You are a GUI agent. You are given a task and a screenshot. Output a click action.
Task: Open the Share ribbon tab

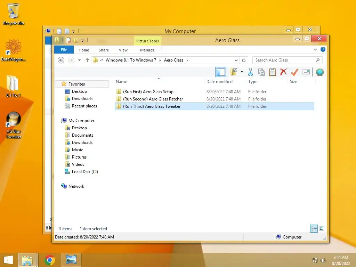(x=104, y=50)
